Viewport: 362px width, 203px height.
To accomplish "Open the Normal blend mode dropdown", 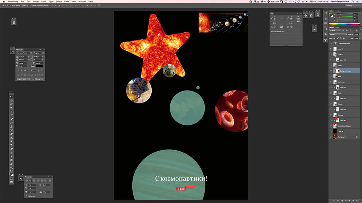I will 338,34.
